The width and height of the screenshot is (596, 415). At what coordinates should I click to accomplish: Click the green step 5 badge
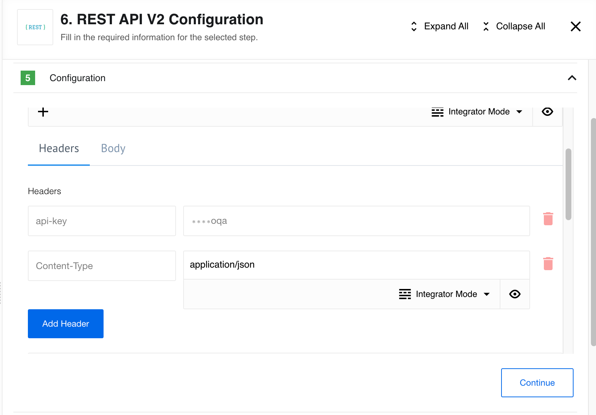(28, 78)
